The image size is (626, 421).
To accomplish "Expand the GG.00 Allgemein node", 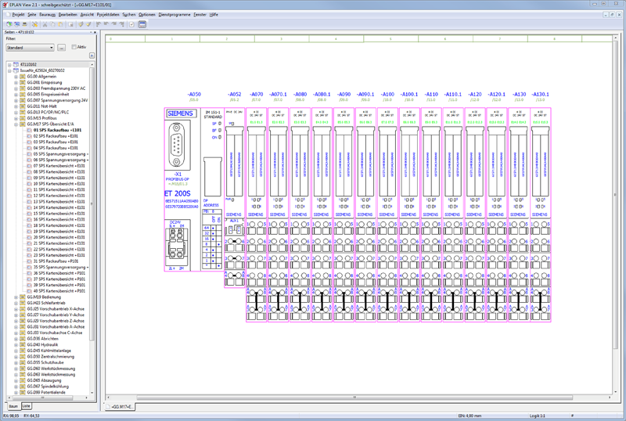I will click(x=16, y=76).
